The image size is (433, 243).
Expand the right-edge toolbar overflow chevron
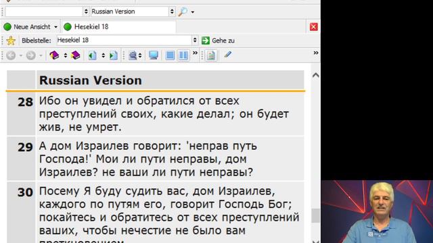point(316,53)
